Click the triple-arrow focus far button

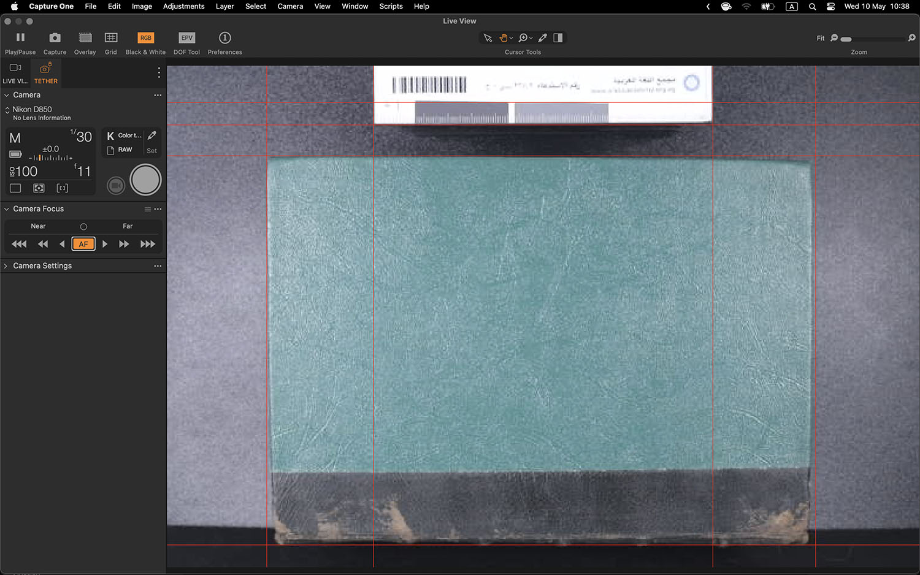click(x=148, y=244)
